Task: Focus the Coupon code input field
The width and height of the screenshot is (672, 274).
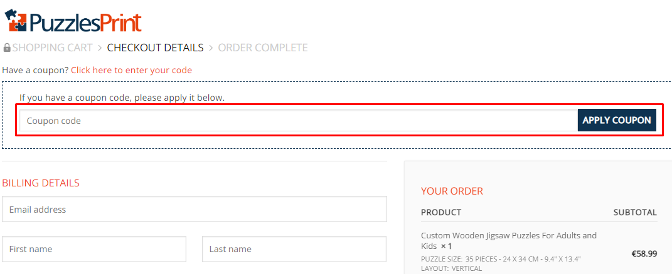Action: pyautogui.click(x=298, y=121)
